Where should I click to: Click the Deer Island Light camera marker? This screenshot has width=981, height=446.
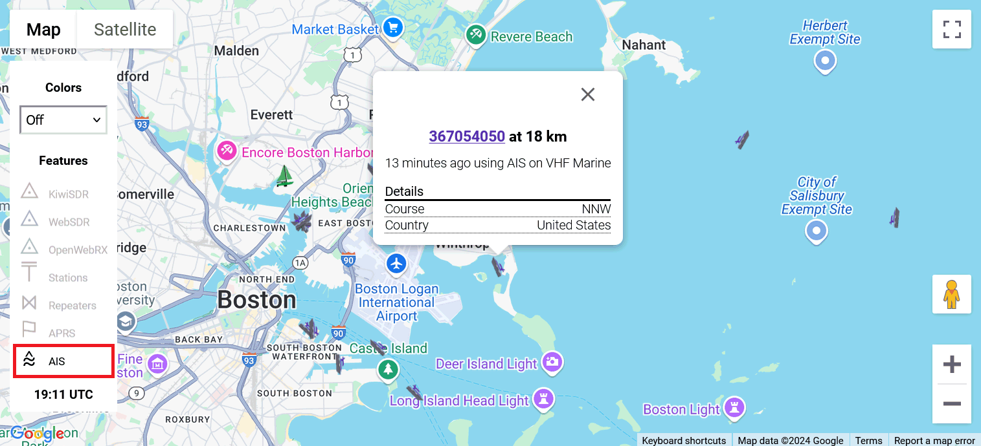click(x=552, y=362)
